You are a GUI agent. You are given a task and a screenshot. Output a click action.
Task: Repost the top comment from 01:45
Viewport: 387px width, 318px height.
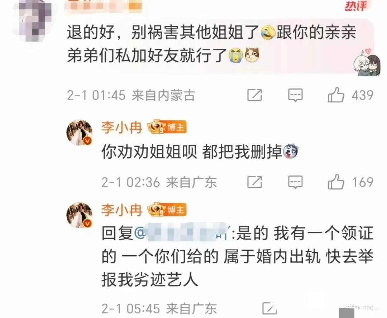click(x=254, y=95)
